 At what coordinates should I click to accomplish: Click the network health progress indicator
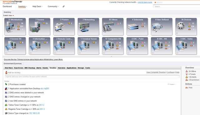point(158,2)
